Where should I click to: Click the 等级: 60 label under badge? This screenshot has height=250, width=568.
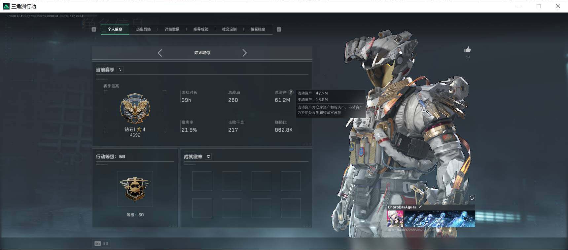coord(135,215)
